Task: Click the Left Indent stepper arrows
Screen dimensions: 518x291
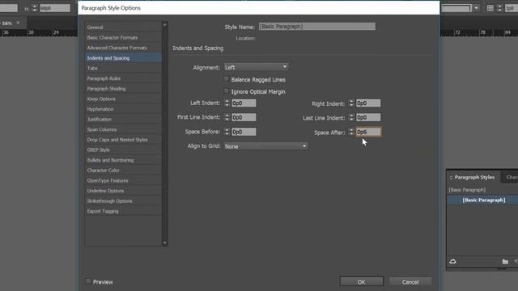Action: (227, 103)
